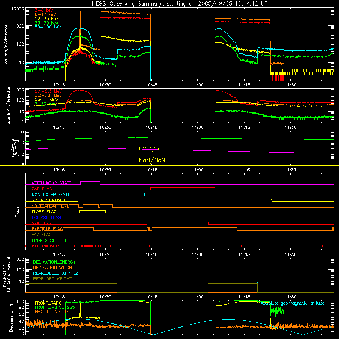Click the REAR_DEC_CHAN/128 legend label
The image size is (339, 339).
click(x=56, y=273)
